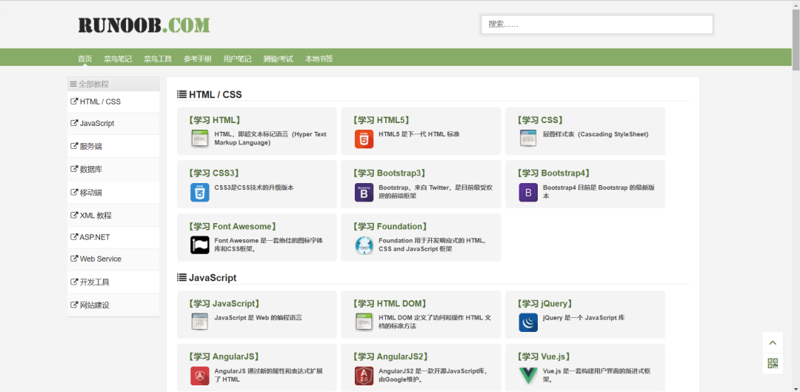The height and width of the screenshot is (392, 800).
Task: Click the 层叠样式表 (Cascading StyleSheet) description
Action: (x=596, y=134)
